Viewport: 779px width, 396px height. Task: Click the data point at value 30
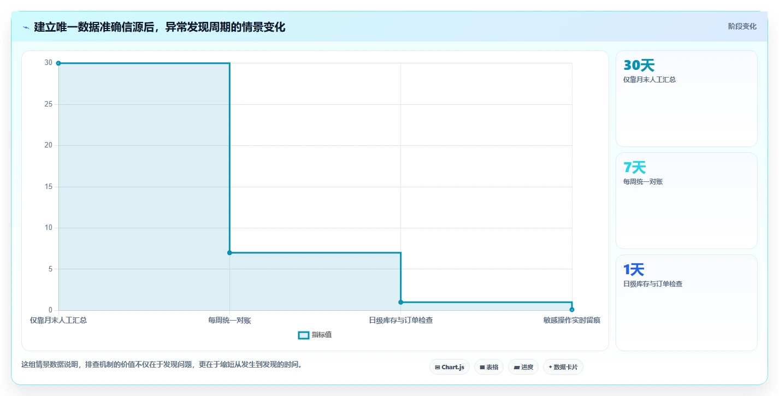58,63
